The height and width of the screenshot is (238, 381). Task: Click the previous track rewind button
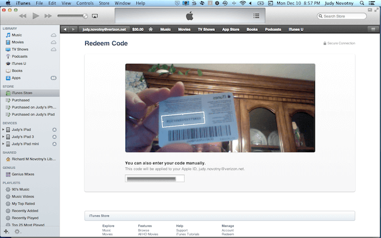pyautogui.click(x=23, y=16)
